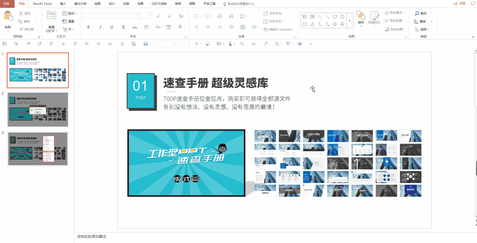Click the increase font size icon
This screenshot has height=243, width=477.
pos(158,16)
